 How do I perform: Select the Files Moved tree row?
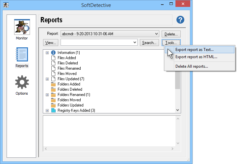coord(67,74)
